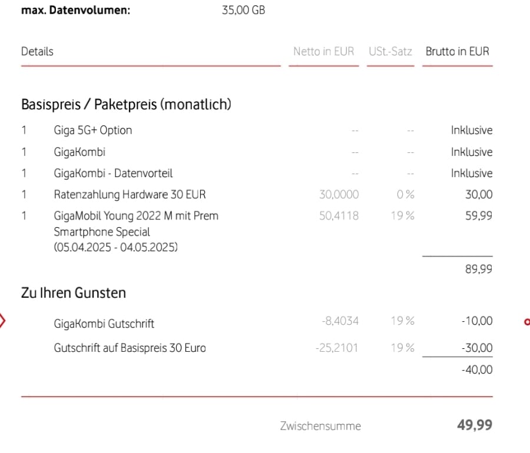Click the red circle marker at right edge
The width and height of the screenshot is (530, 453).
click(527, 321)
